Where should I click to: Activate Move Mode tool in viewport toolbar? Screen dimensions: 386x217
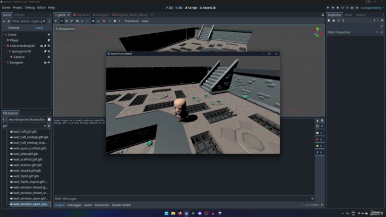pos(62,21)
